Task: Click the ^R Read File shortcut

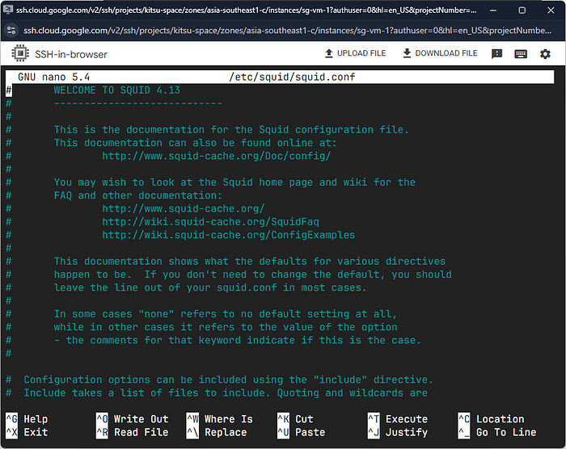Action: 132,432
